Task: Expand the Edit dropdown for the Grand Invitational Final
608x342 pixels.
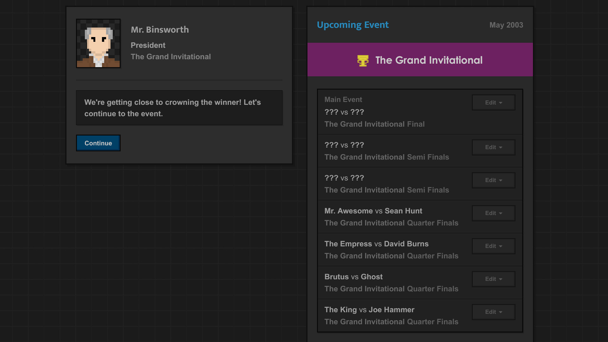Action: tap(494, 102)
